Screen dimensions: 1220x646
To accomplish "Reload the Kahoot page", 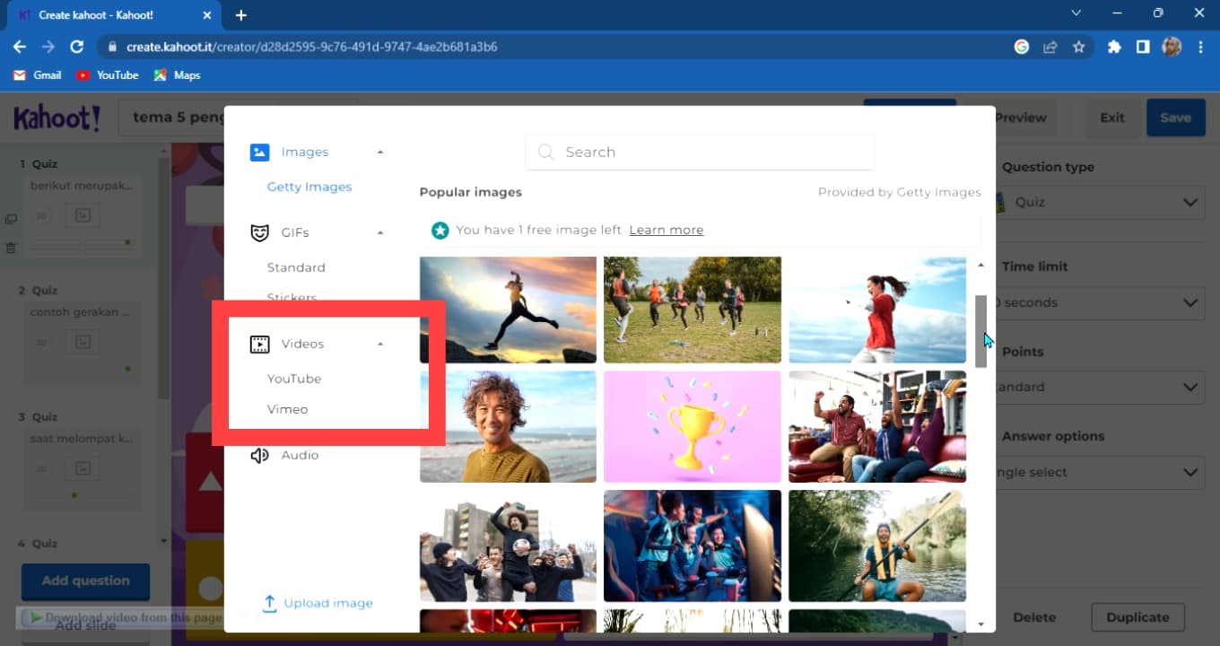I will (77, 47).
